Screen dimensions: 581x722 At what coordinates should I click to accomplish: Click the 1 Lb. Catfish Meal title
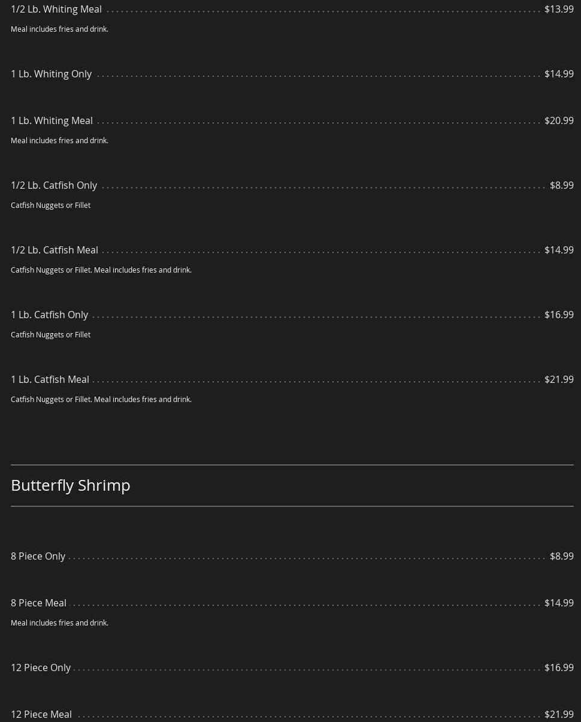50,379
